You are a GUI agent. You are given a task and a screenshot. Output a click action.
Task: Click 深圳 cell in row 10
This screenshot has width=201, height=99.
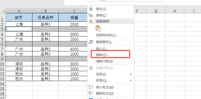click(x=19, y=64)
